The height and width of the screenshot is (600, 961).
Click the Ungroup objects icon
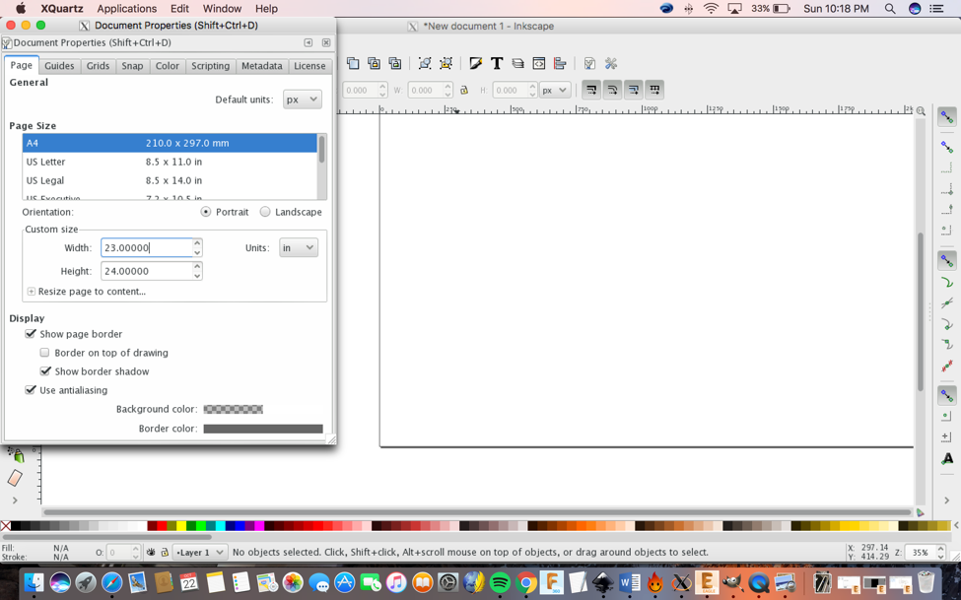pos(446,63)
